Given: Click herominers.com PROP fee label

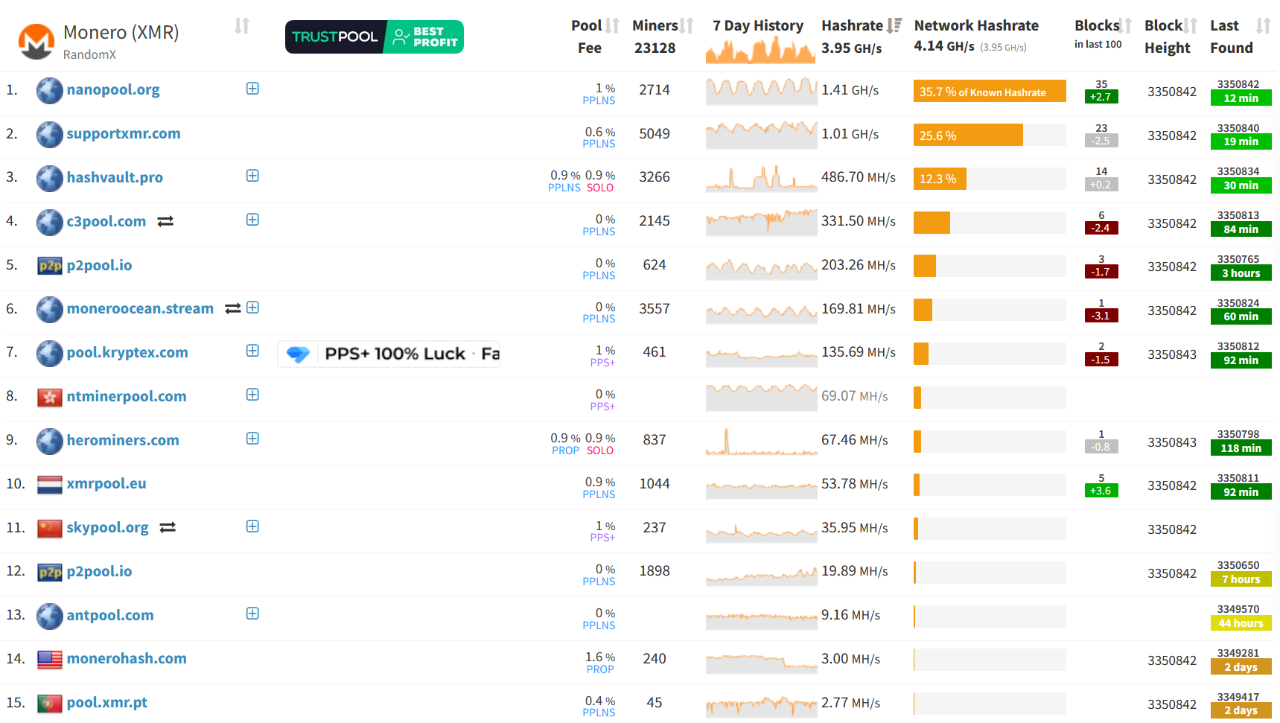Looking at the screenshot, I should pyautogui.click(x=565, y=451).
